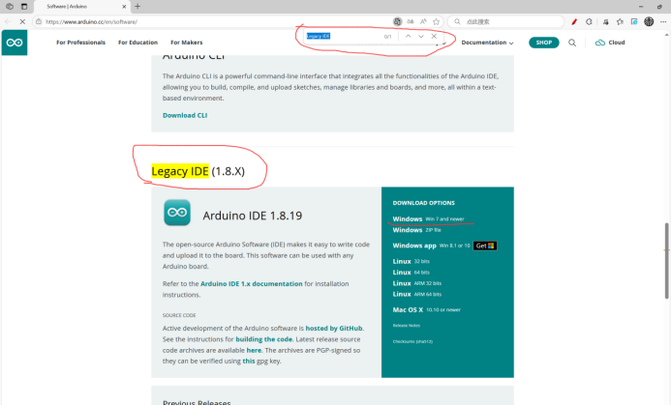671x406 pixels.
Task: Open the Checksums (sha512) link
Action: (x=412, y=342)
